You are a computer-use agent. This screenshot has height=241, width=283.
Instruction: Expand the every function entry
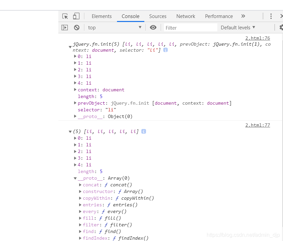(x=80, y=211)
